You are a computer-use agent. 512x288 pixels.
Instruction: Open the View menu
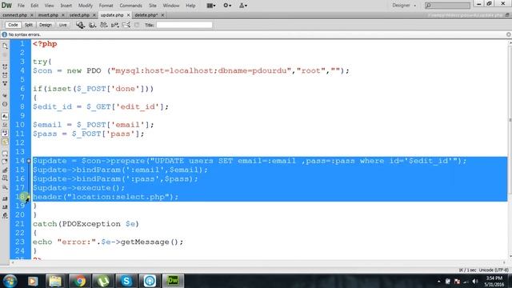coord(50,6)
